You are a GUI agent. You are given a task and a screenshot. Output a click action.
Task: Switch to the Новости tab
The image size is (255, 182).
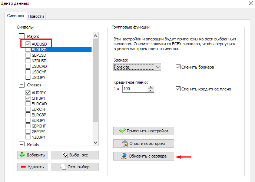coord(36,16)
